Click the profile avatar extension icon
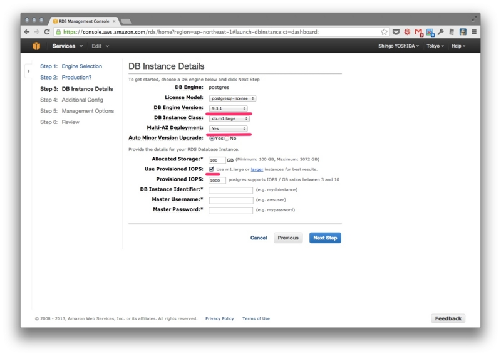 click(463, 32)
